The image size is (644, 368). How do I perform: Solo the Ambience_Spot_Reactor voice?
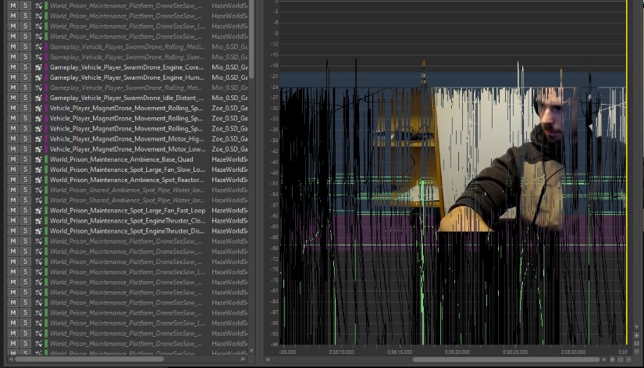[25, 180]
